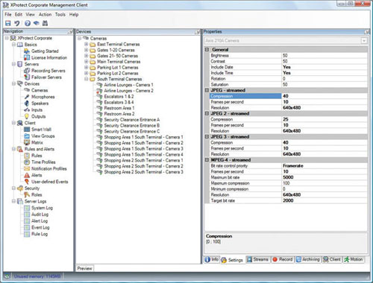Select Inputs device node

(37, 110)
